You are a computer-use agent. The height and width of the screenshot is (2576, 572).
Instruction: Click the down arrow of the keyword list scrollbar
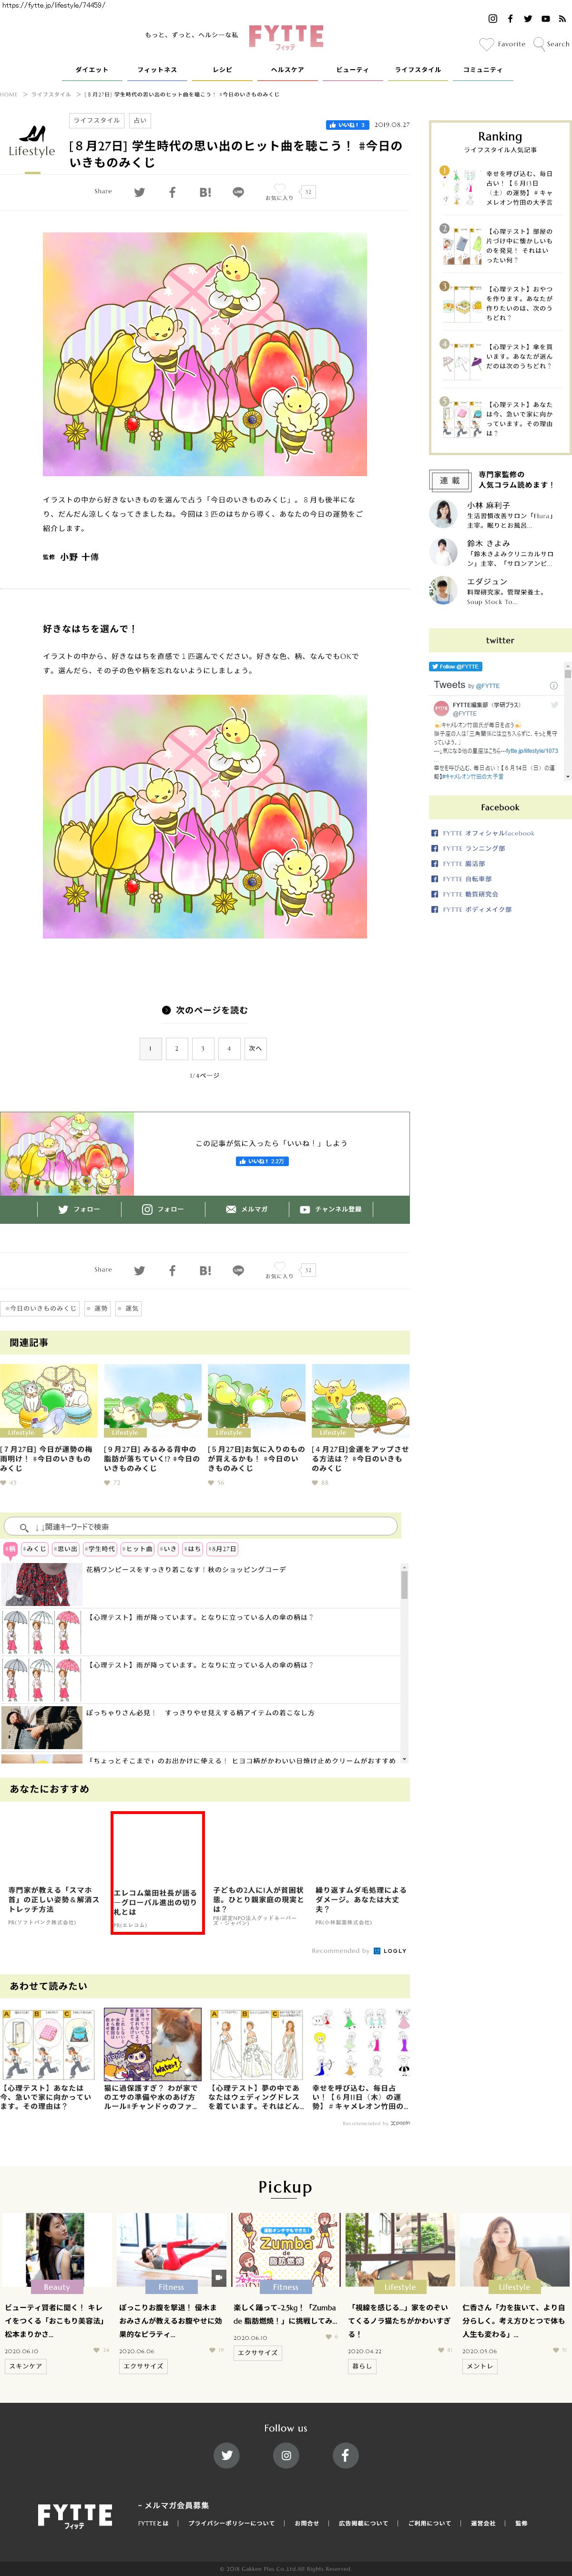coord(404,1759)
